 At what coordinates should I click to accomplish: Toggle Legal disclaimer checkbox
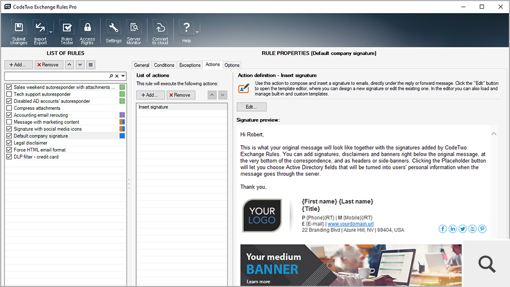9,143
